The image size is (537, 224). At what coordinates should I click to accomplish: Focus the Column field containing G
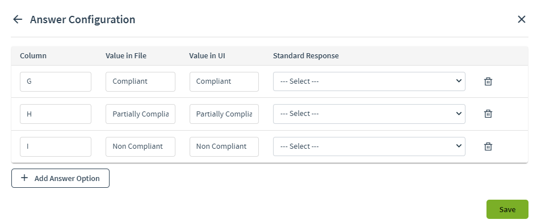point(56,81)
